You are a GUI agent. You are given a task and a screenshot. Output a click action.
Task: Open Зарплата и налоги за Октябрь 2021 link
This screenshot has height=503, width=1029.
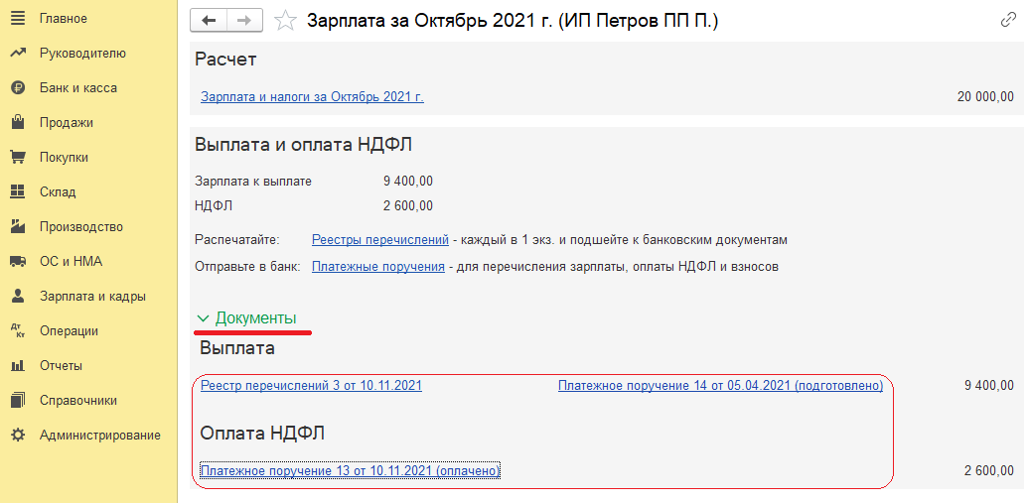(x=312, y=97)
